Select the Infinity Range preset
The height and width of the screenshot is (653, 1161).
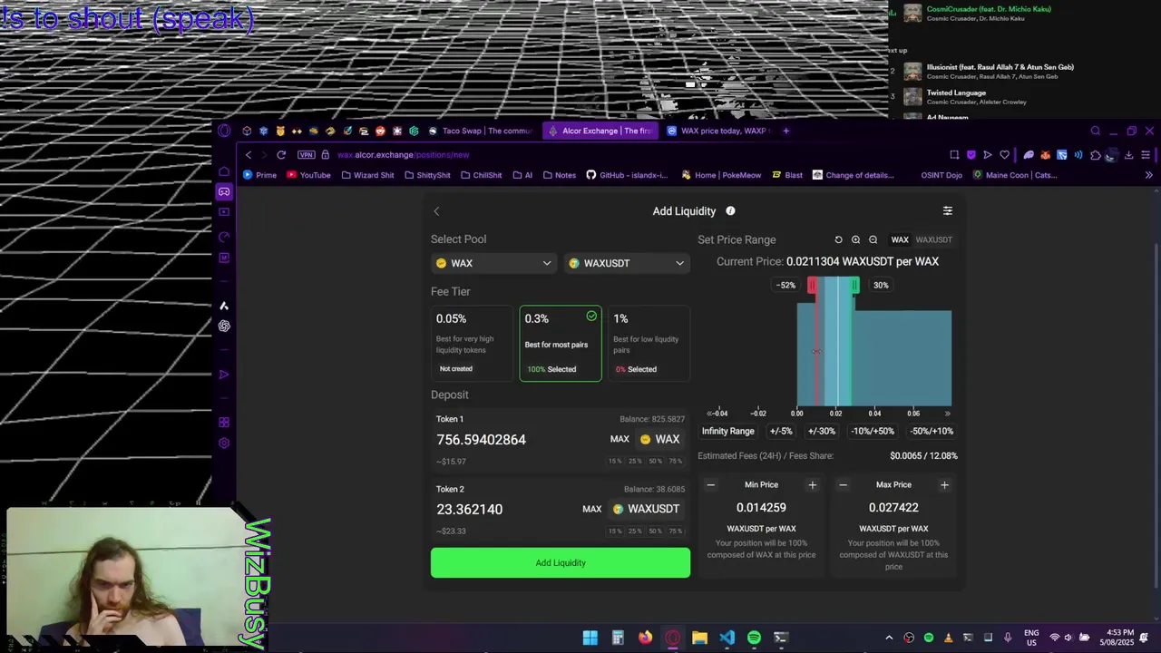coord(727,431)
